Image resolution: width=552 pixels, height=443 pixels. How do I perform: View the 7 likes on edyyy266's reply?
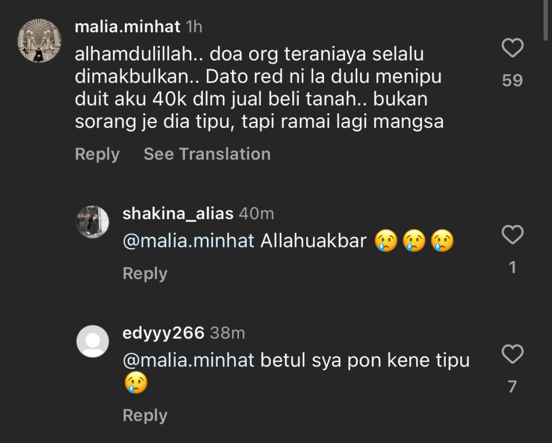tap(512, 387)
